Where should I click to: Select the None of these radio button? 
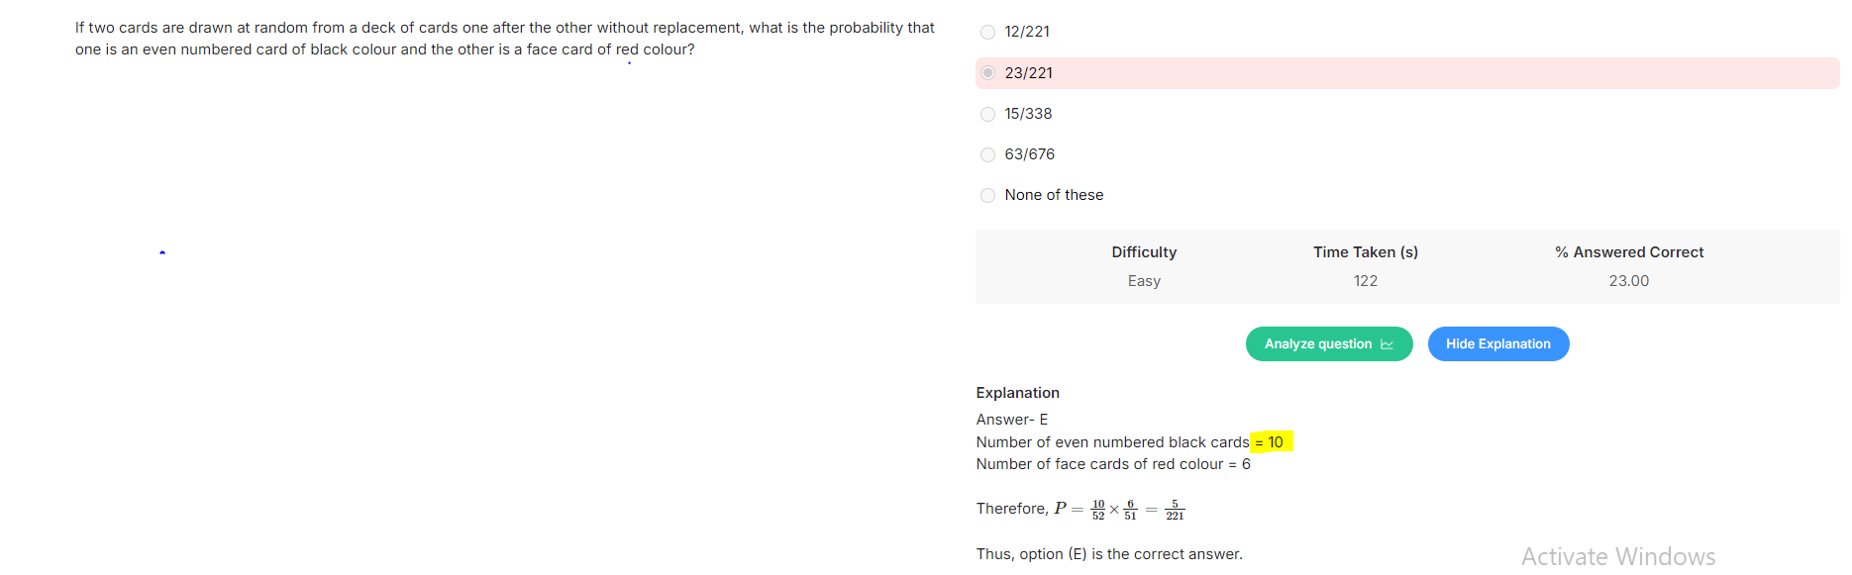click(987, 195)
